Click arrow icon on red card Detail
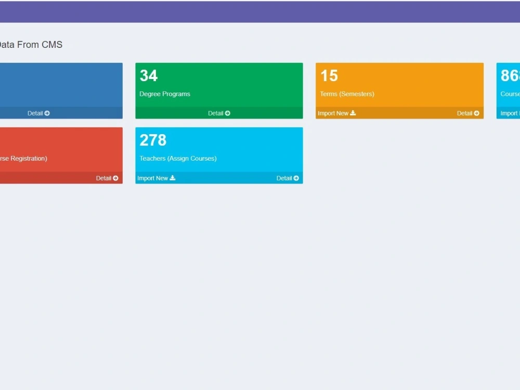 coord(115,178)
